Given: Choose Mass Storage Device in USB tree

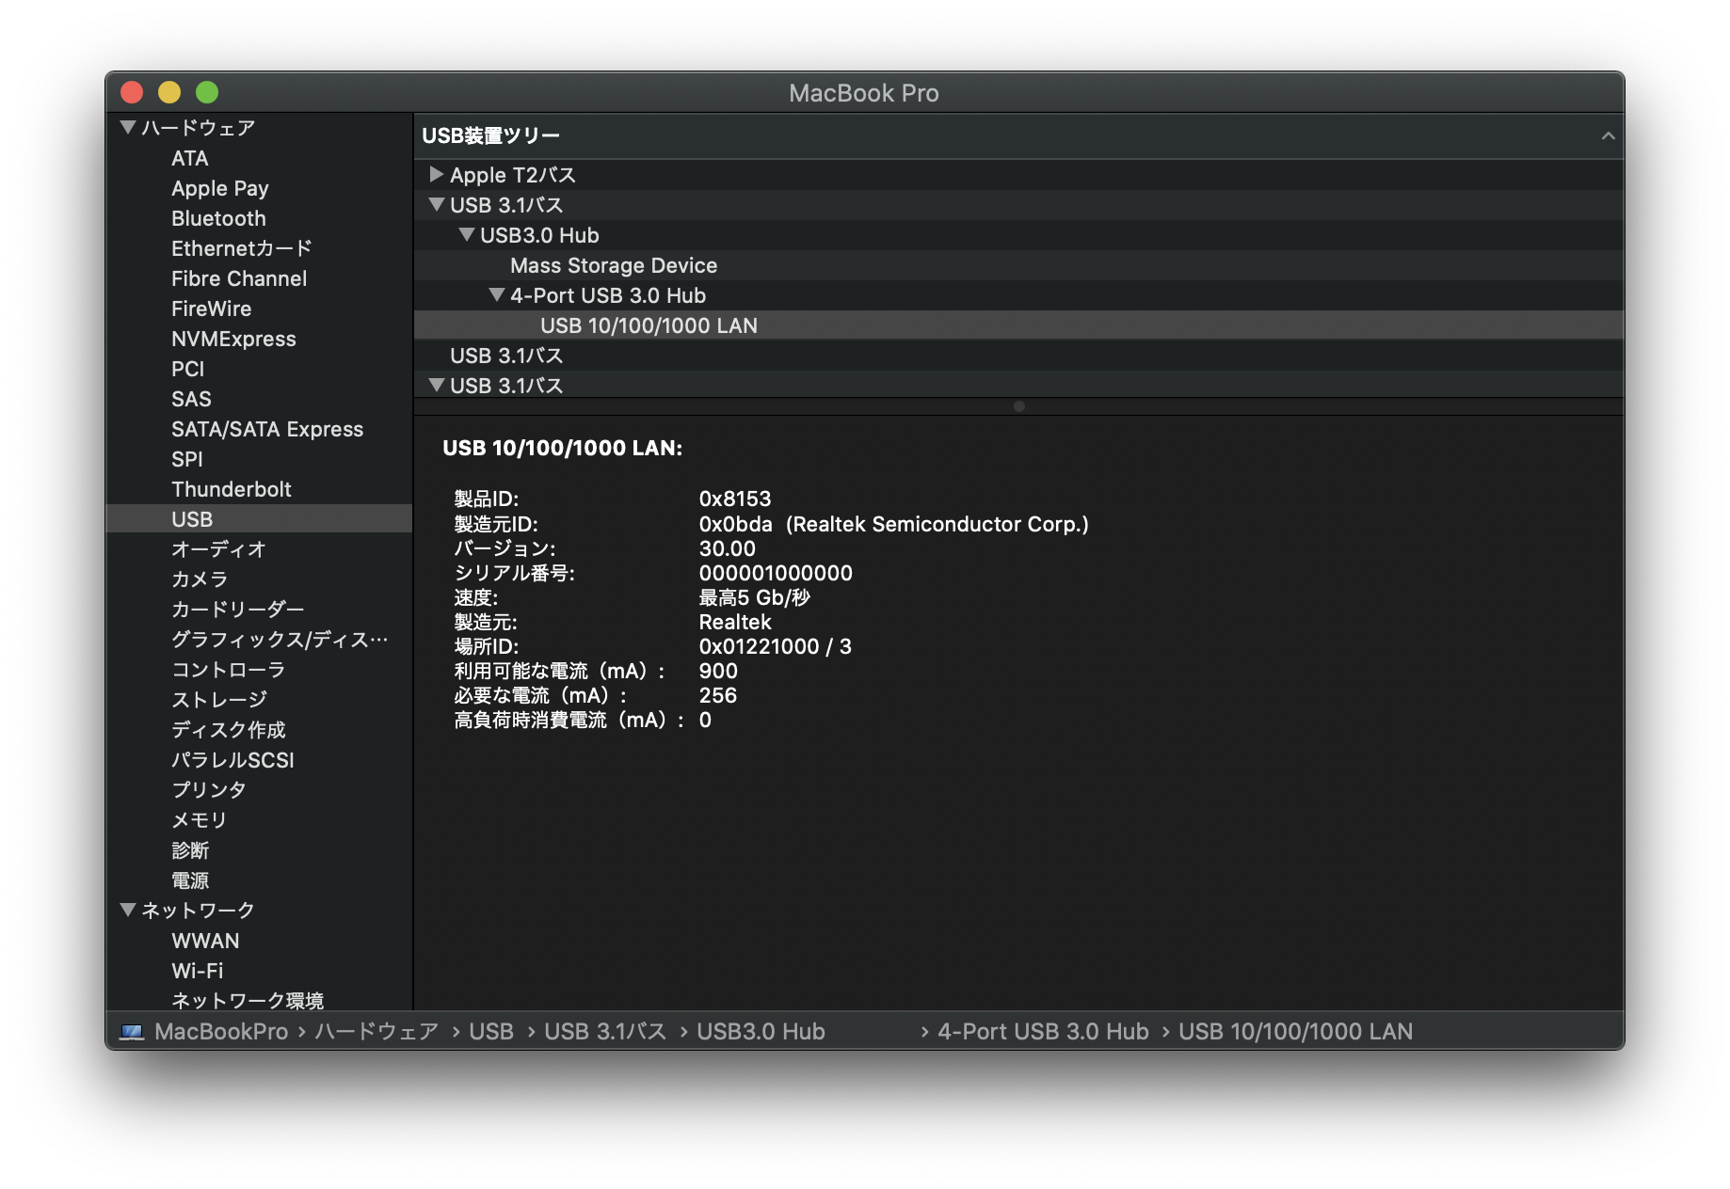Looking at the screenshot, I should coord(613,265).
